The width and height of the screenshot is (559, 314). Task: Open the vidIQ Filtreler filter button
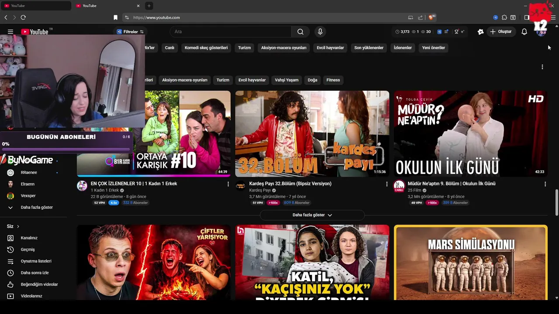130,32
